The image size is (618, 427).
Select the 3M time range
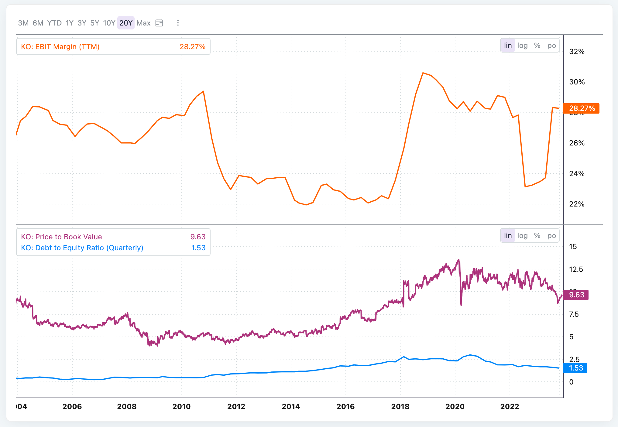[x=23, y=23]
